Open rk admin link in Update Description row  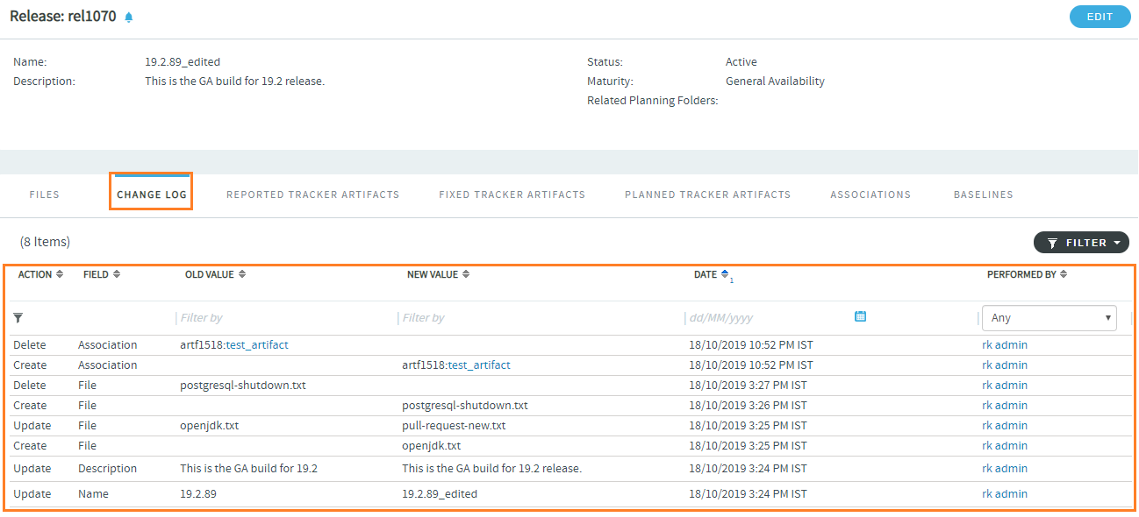pyautogui.click(x=1005, y=468)
